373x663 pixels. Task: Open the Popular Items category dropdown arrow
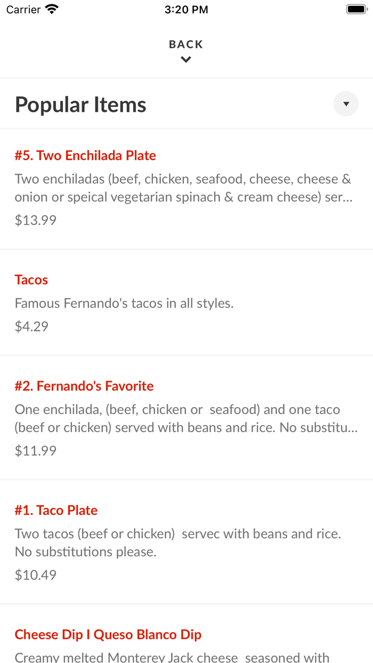346,104
